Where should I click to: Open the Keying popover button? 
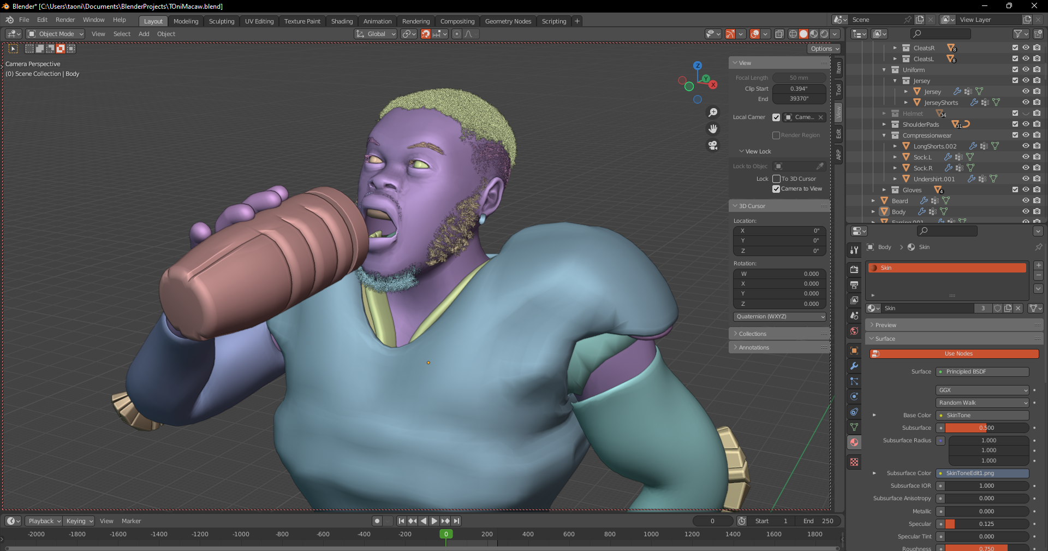point(79,521)
